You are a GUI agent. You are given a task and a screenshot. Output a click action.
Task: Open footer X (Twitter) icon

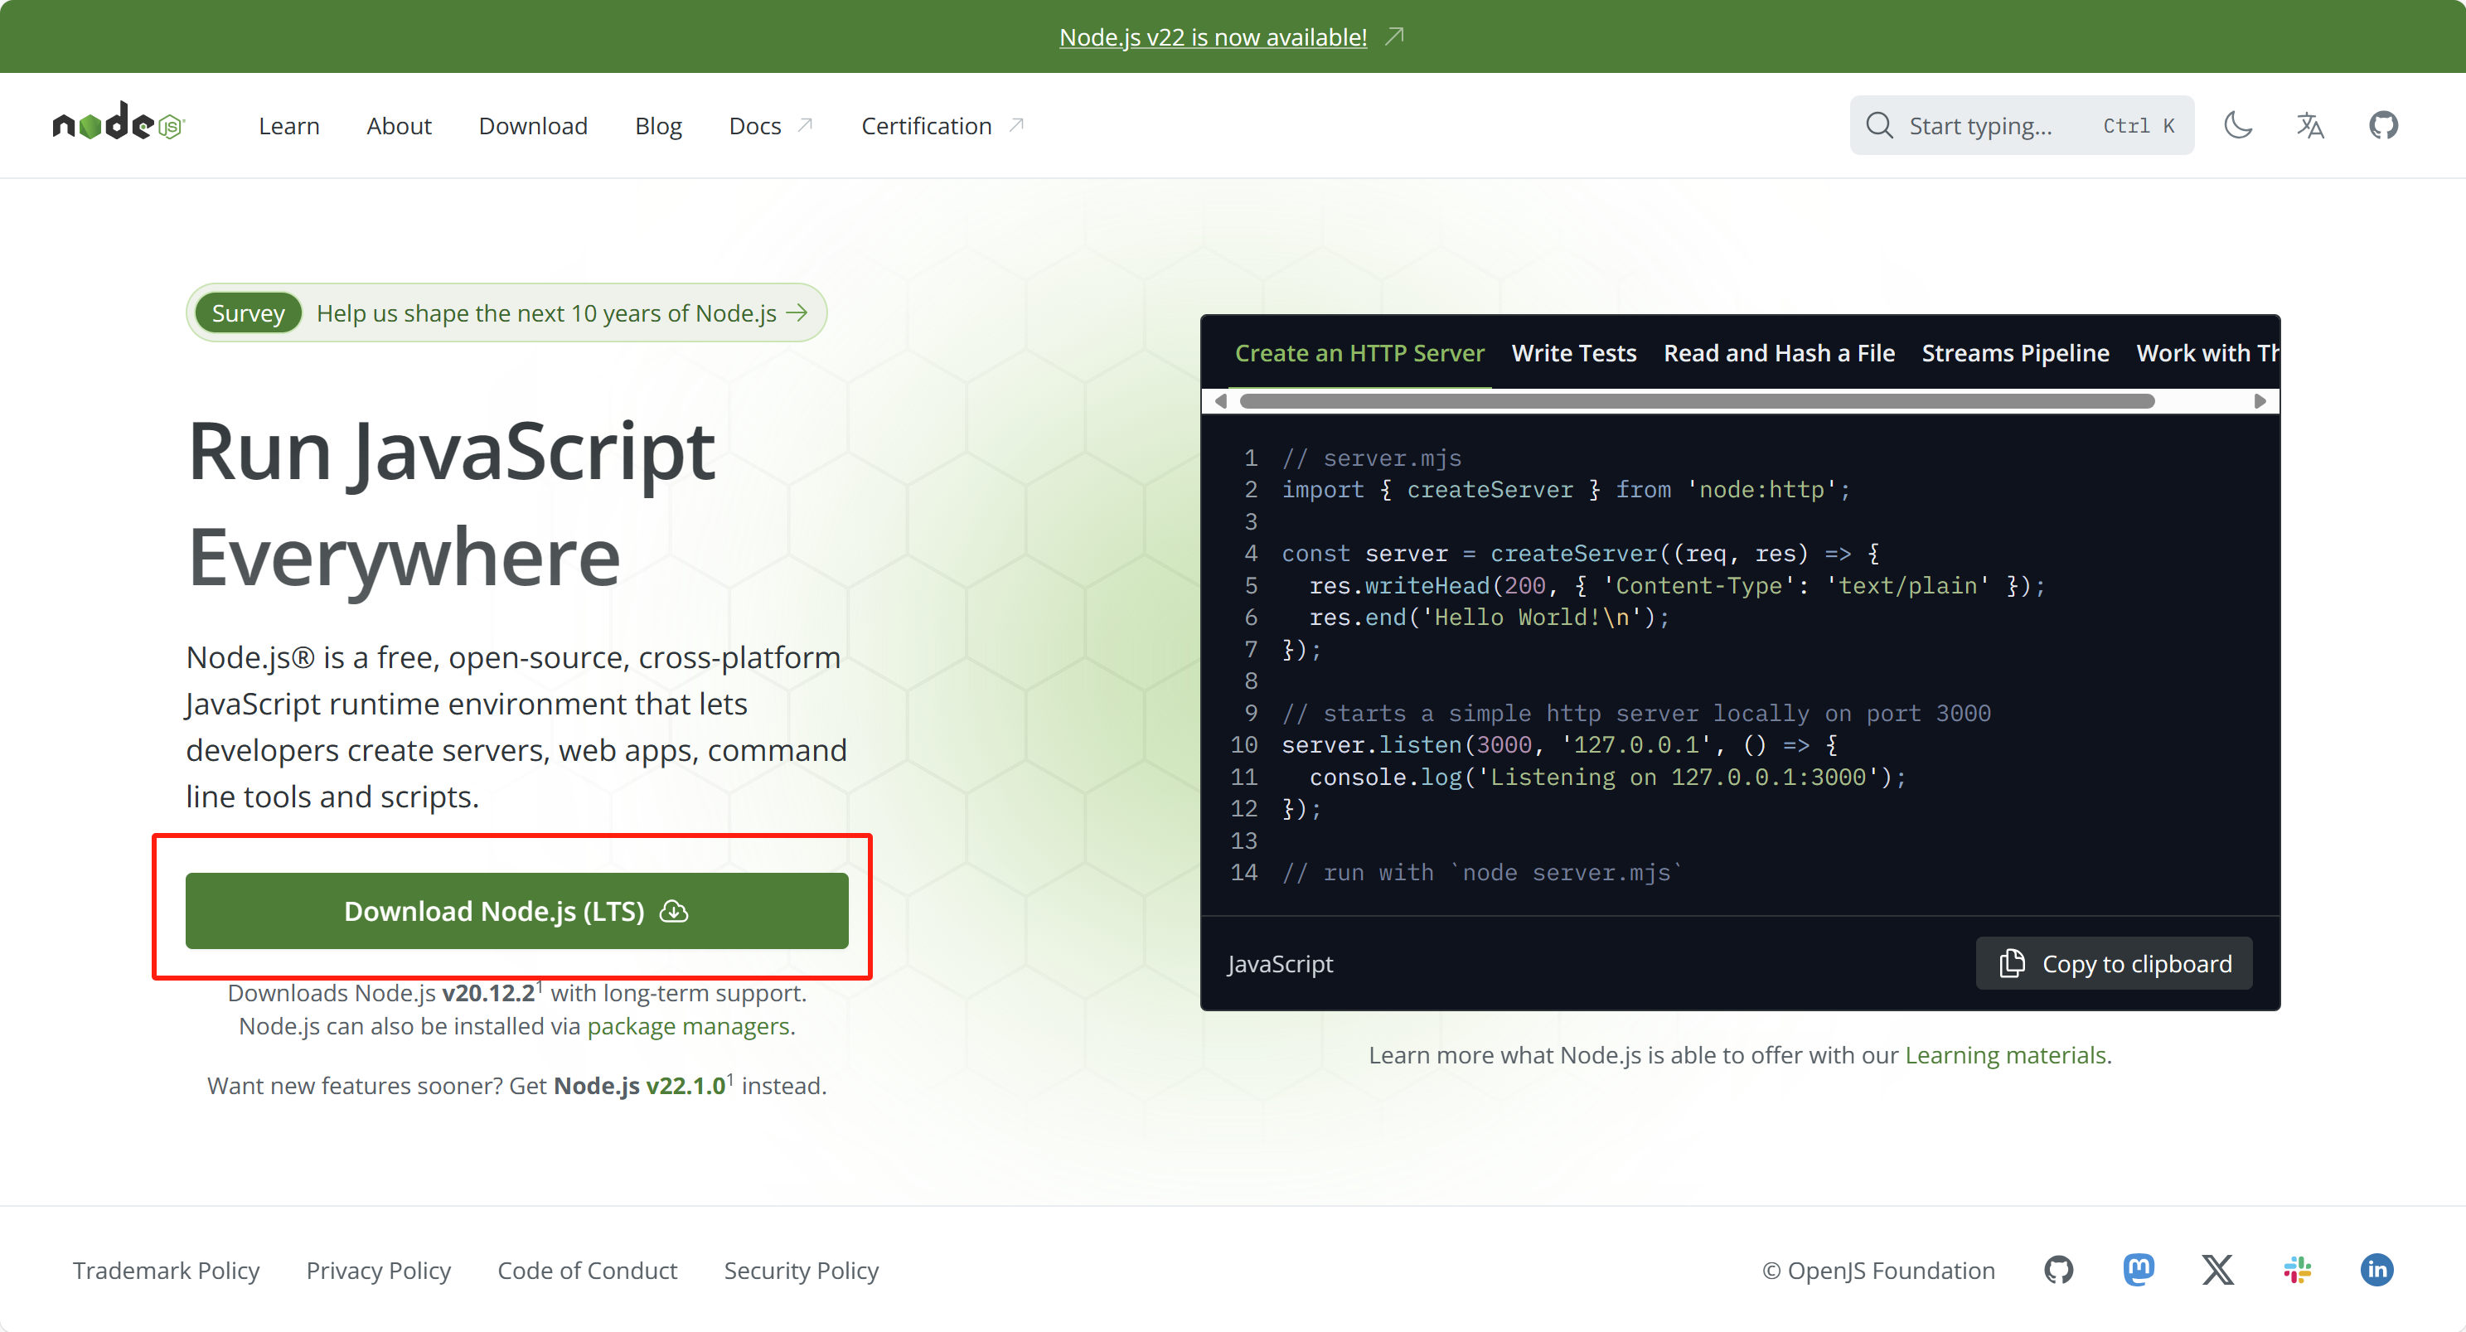coord(2217,1270)
